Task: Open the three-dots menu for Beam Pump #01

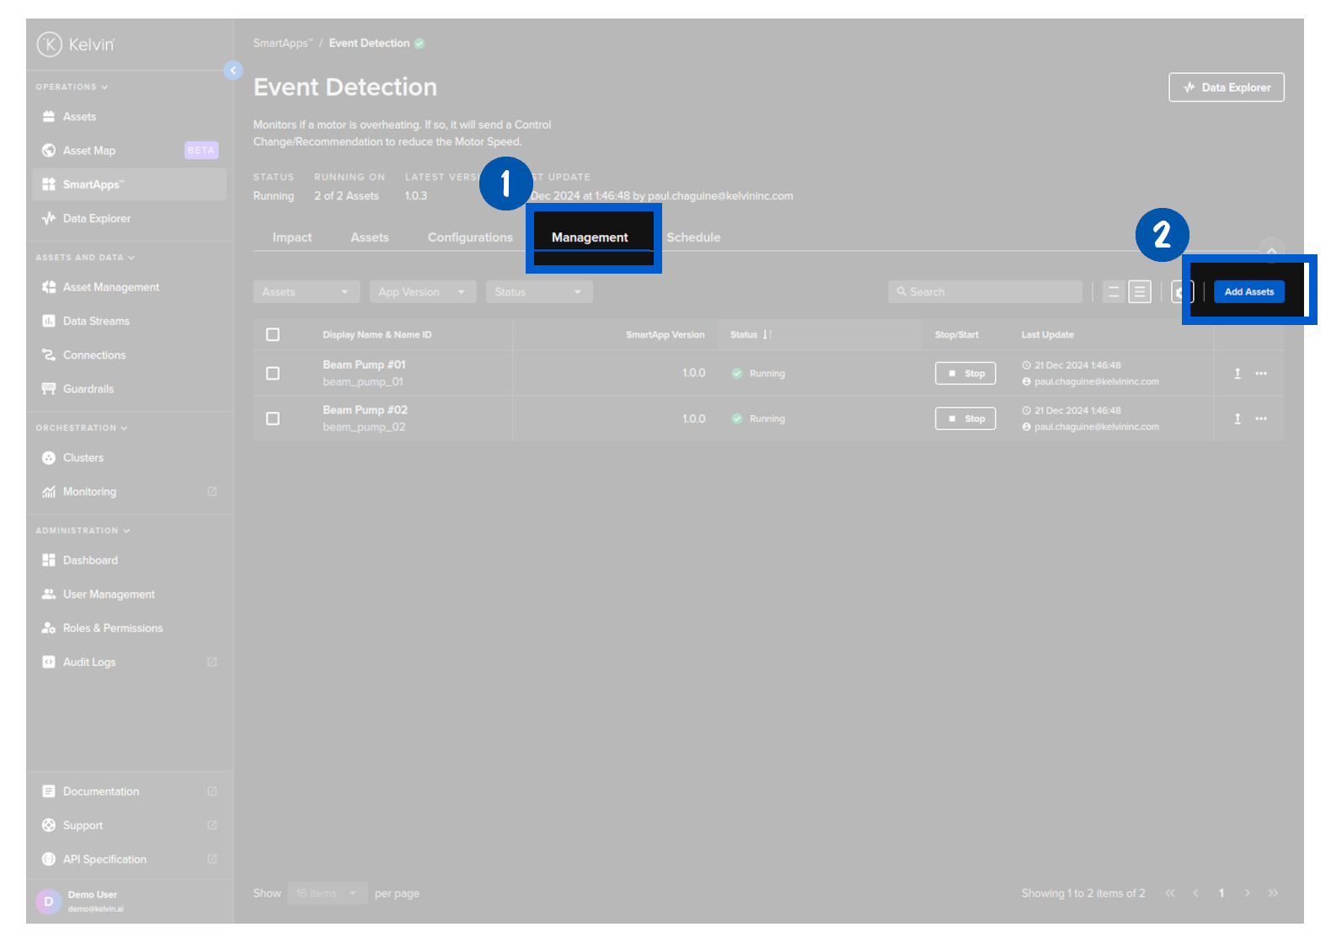Action: [x=1260, y=374]
